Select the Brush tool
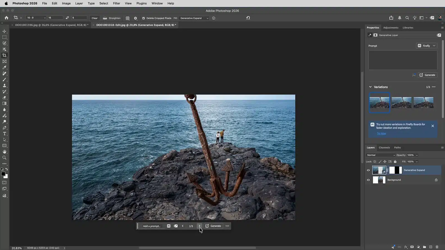This screenshot has height=250, width=445. [x=4, y=79]
